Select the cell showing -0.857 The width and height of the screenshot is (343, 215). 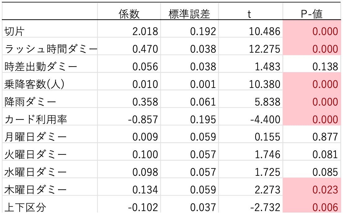[141, 119]
